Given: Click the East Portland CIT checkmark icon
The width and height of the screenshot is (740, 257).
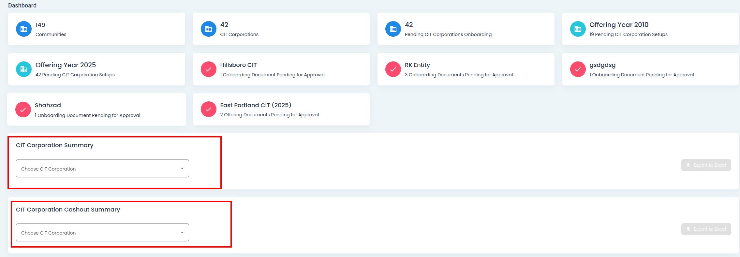Looking at the screenshot, I should point(208,109).
